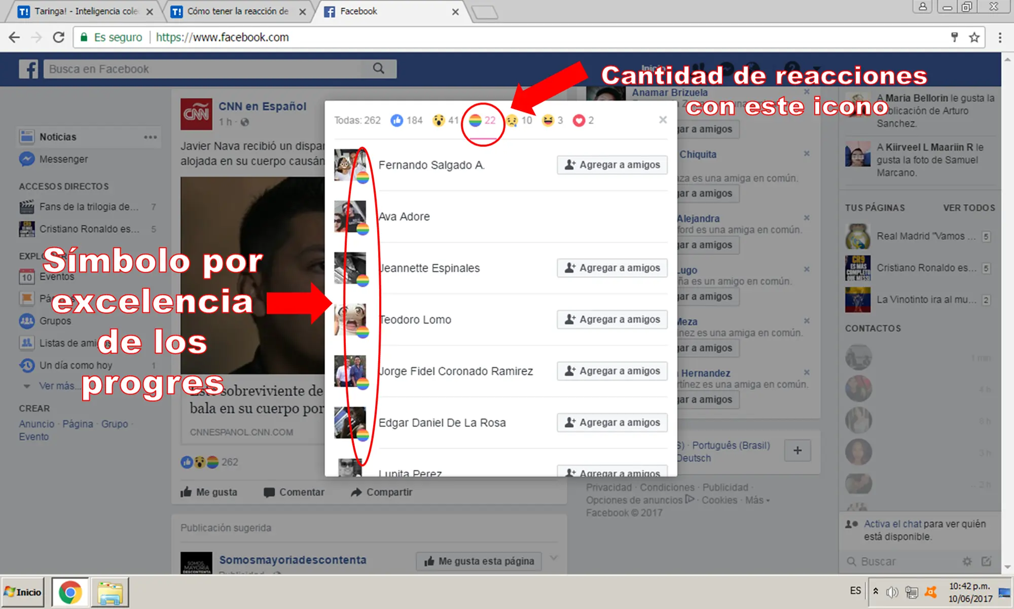Filter reactions by Love heart icon 2

[x=583, y=120]
